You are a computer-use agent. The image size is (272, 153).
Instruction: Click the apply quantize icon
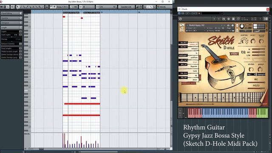pos(114,7)
